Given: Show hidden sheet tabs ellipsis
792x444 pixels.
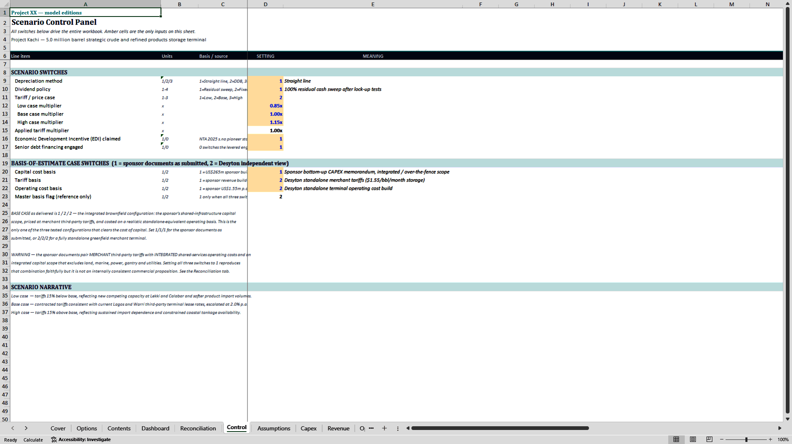Looking at the screenshot, I should pos(371,428).
